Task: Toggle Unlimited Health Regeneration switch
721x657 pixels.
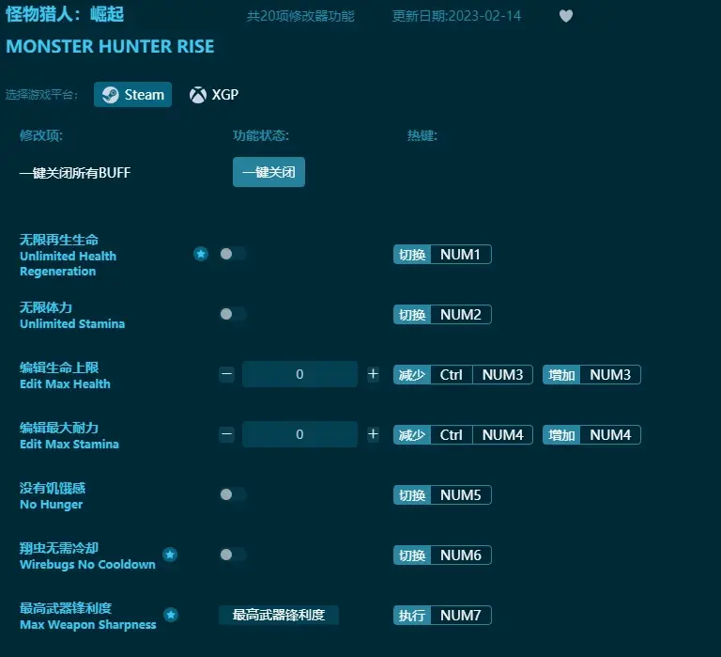Action: point(232,254)
